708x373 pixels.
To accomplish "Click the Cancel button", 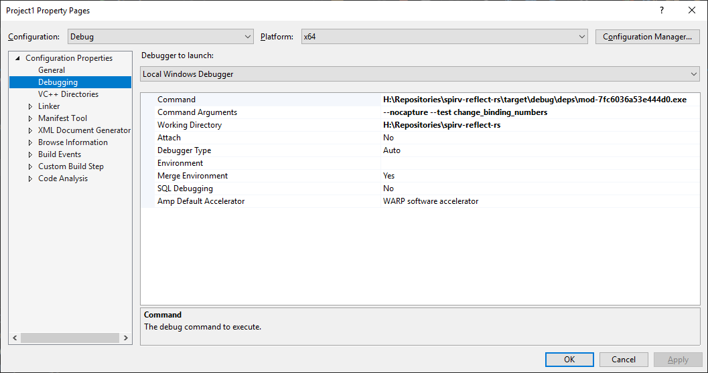I will tap(624, 360).
